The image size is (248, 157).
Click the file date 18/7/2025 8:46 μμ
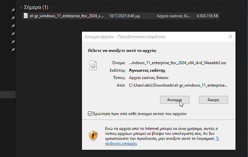124,16
